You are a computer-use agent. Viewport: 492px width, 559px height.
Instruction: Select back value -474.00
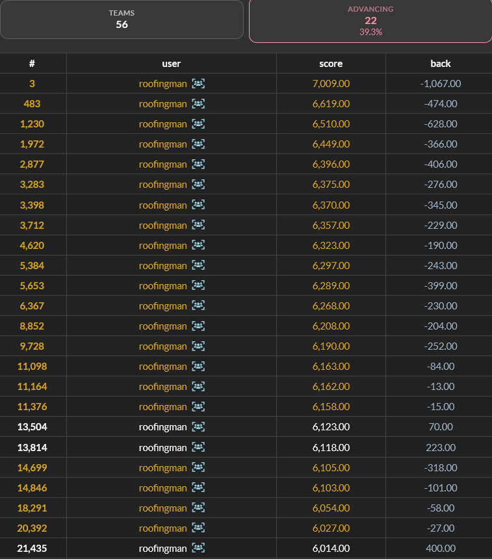(x=440, y=104)
